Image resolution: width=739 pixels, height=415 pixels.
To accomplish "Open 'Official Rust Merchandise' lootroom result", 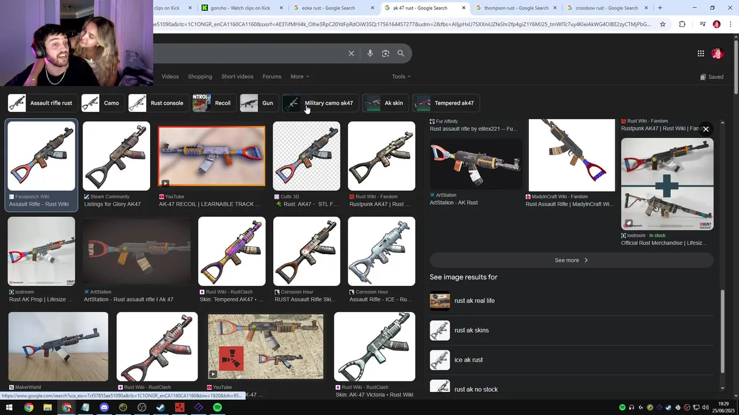I will [x=667, y=192].
